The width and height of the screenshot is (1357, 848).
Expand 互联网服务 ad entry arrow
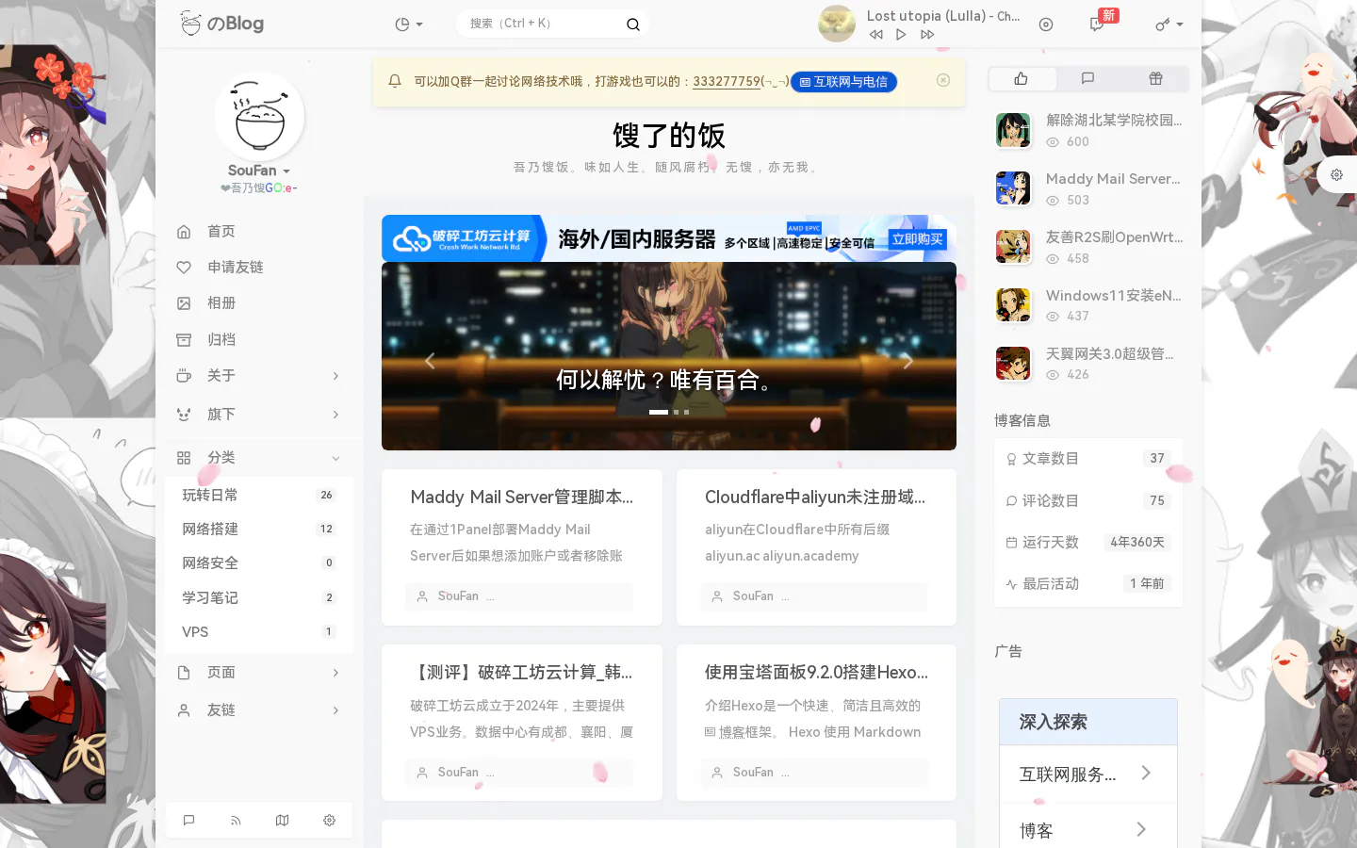pos(1146,774)
